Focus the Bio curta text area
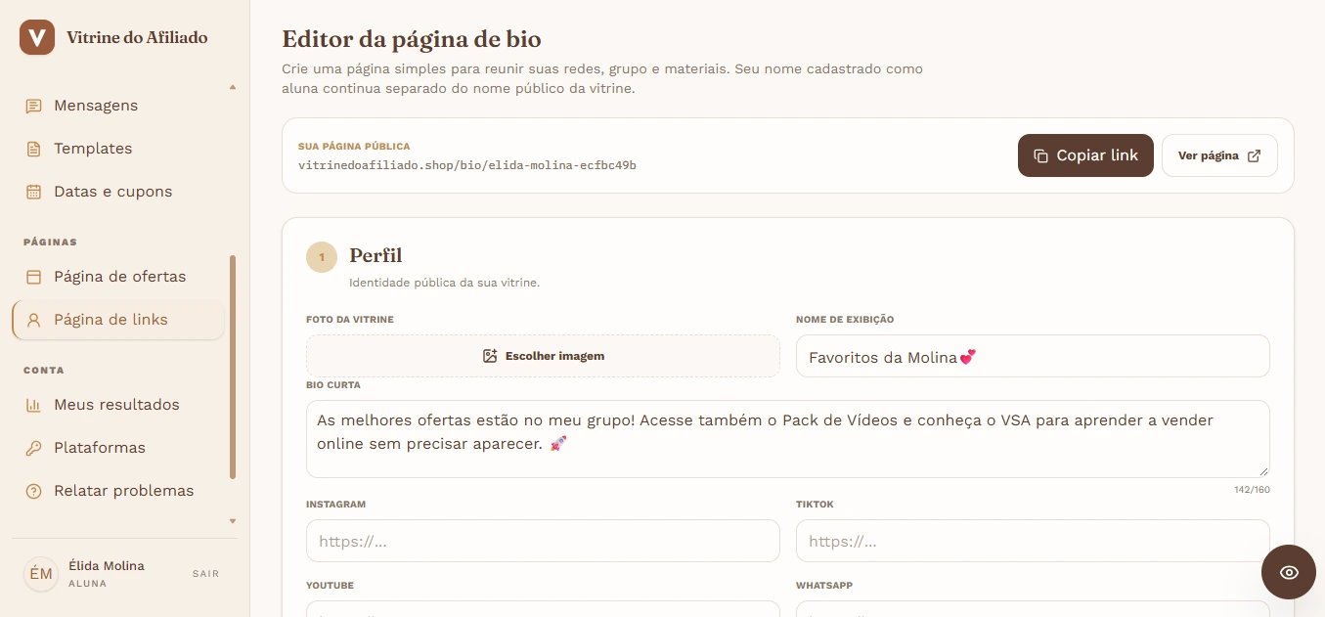The height and width of the screenshot is (617, 1325). [788, 439]
